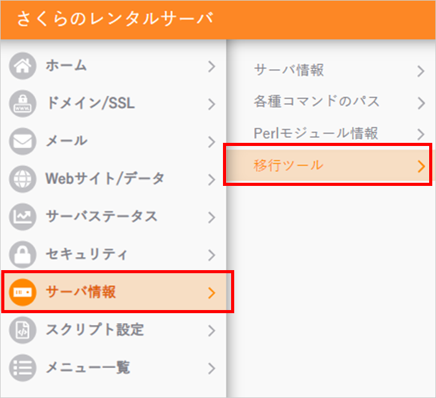Open the サーバステータス menu label
The image size is (436, 398).
coord(101,216)
